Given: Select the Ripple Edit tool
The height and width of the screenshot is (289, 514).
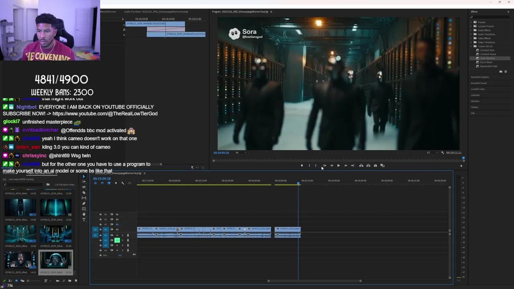Looking at the screenshot, I should tap(84, 187).
